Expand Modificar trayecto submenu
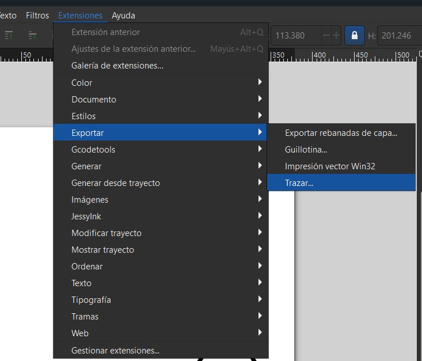 [x=161, y=233]
